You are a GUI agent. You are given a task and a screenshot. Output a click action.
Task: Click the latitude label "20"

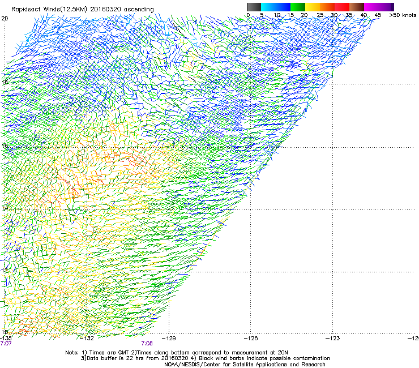[x=5, y=19]
